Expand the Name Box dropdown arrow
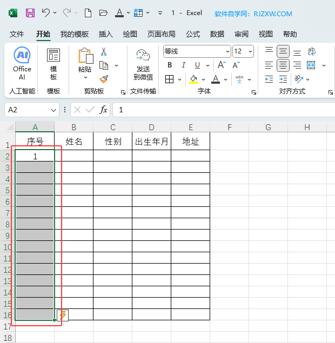The height and width of the screenshot is (343, 335). tap(53, 110)
